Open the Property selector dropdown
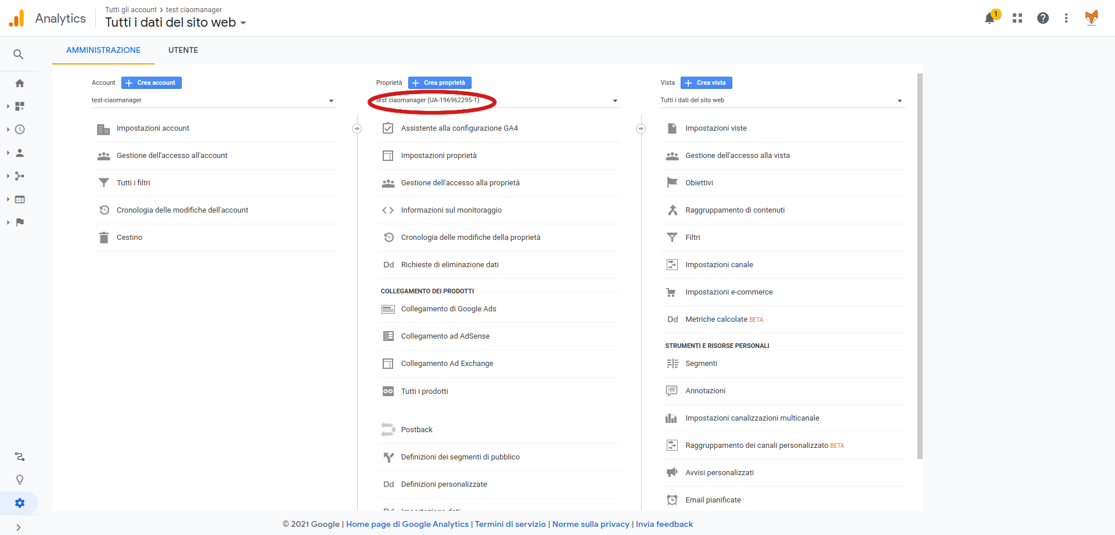This screenshot has height=535, width=1115. (497, 100)
